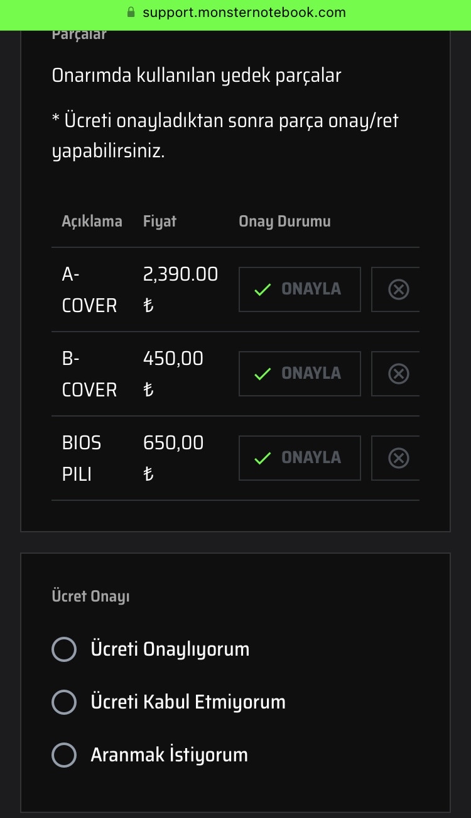Click the lock icon in the address bar
This screenshot has width=471, height=818.
click(131, 13)
